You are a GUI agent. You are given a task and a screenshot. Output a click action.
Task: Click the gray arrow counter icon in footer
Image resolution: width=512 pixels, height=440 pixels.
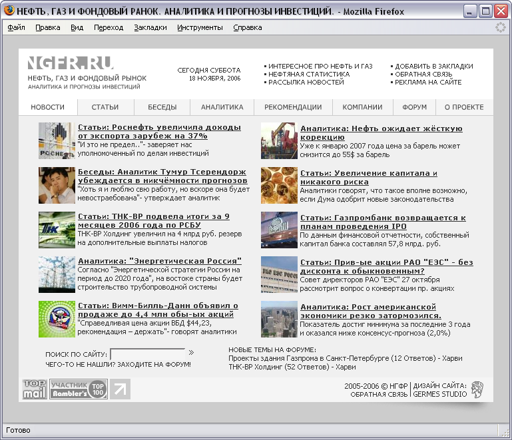120,389
